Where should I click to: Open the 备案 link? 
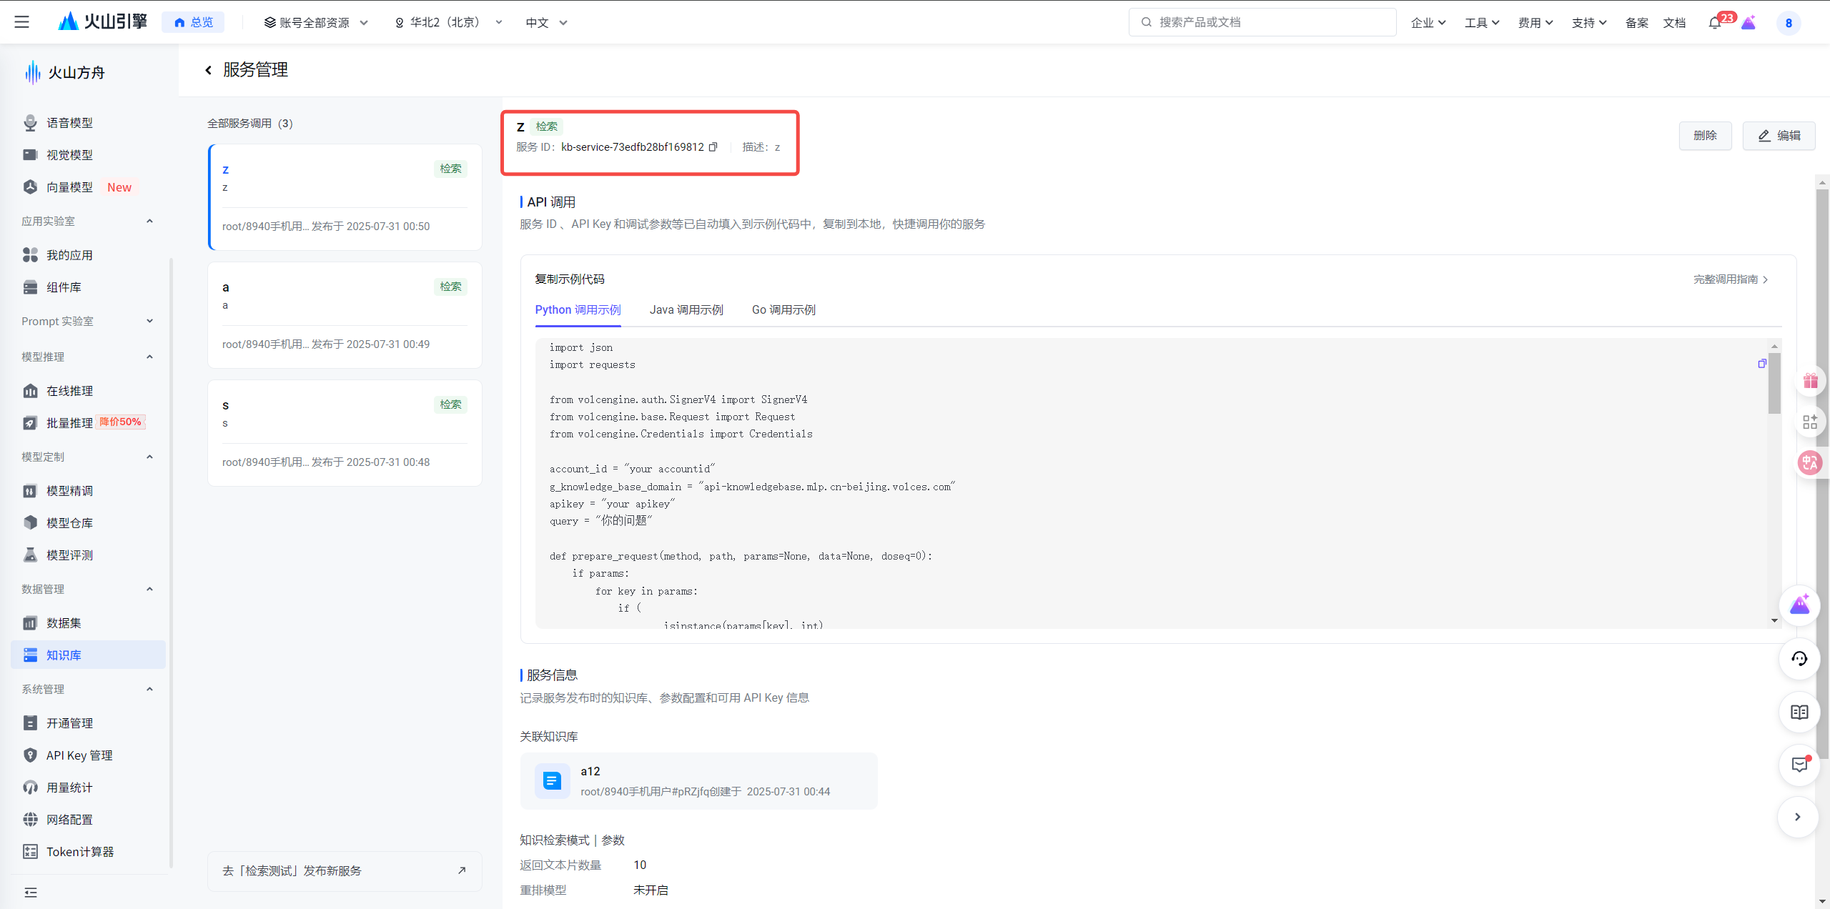(1636, 23)
